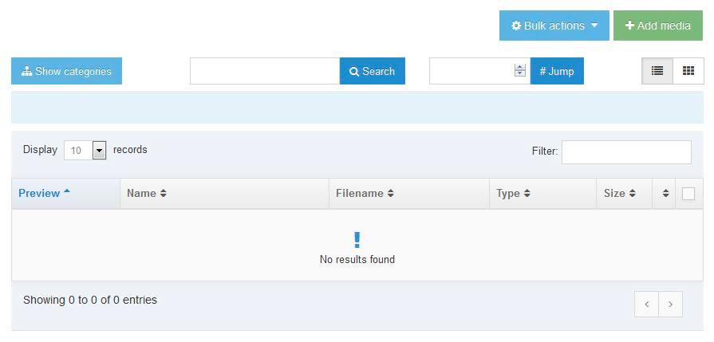
Task: Go to previous page arrow
Action: pyautogui.click(x=647, y=305)
